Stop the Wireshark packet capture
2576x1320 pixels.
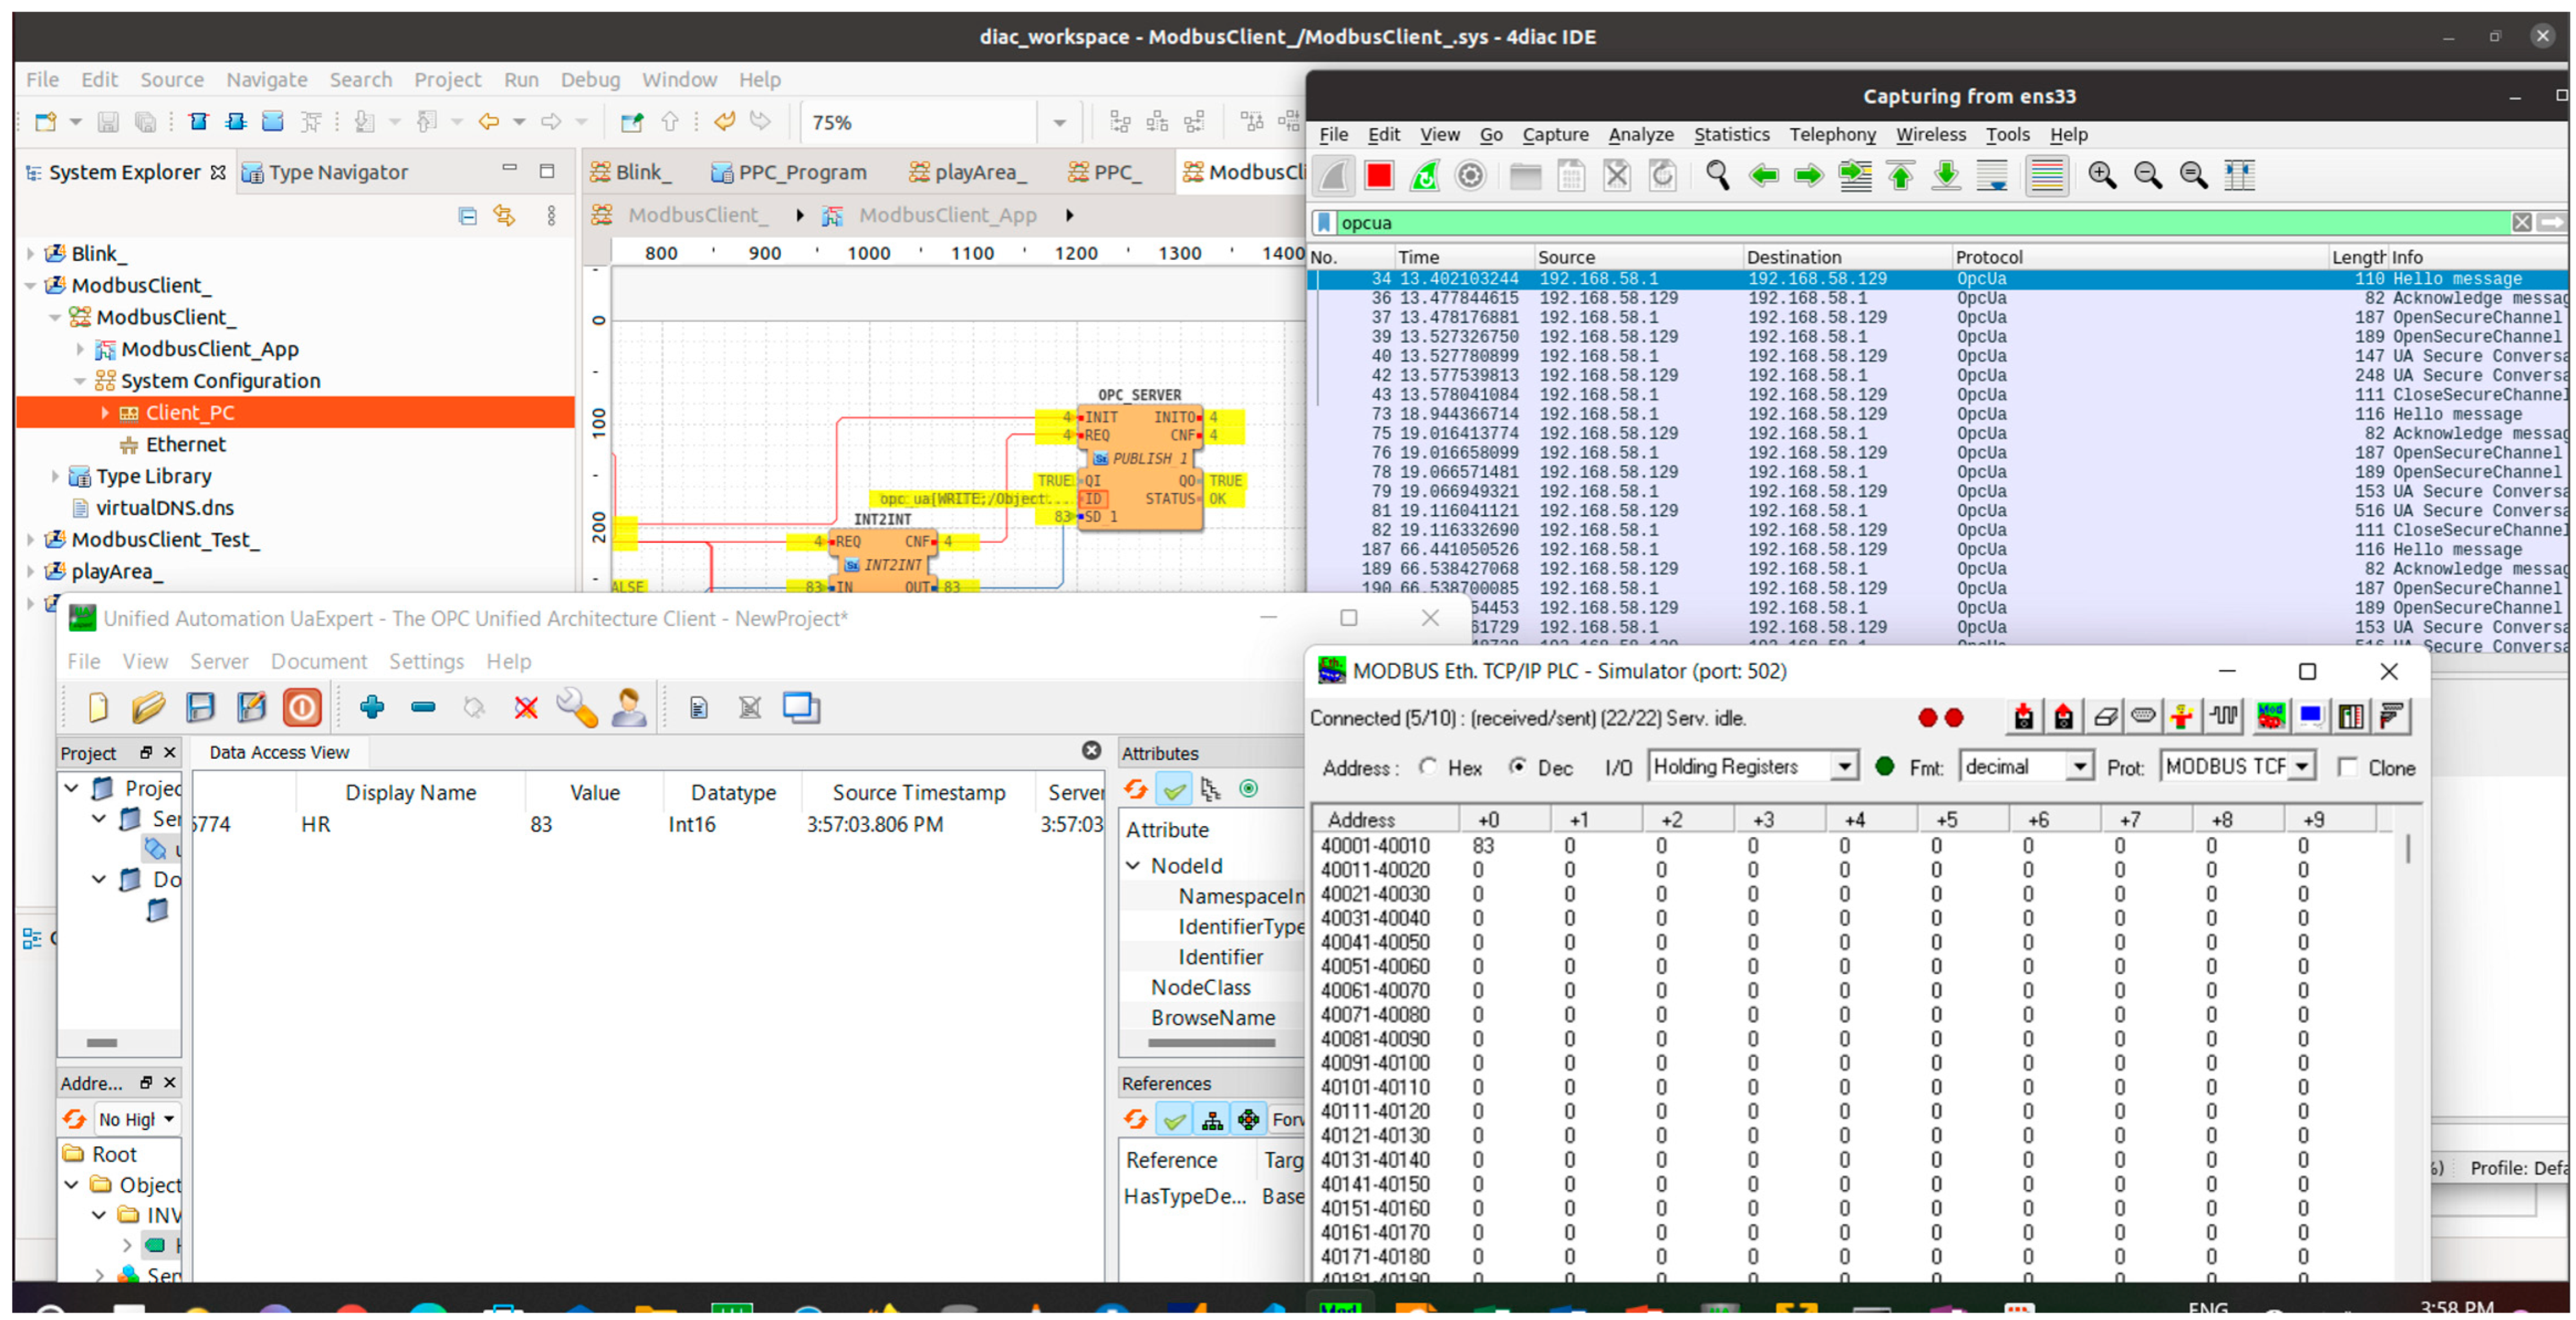1378,176
